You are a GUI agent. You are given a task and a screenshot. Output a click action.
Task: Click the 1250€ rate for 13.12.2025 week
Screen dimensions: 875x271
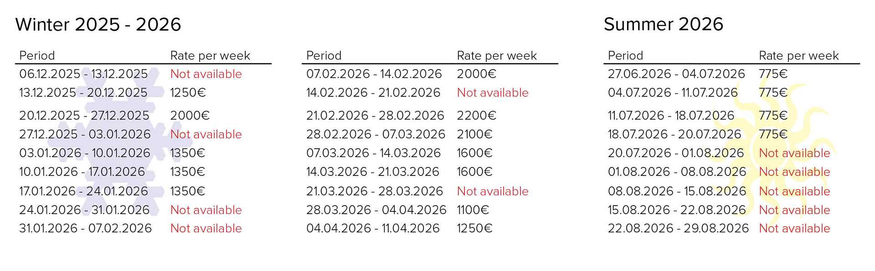point(188,93)
